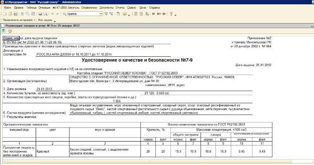Expand the search field dropdown arrow
314x165 pixels.
101,14
